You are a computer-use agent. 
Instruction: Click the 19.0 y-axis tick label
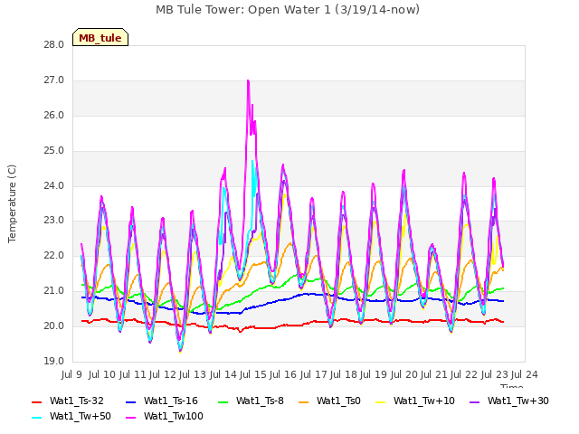[54, 361]
